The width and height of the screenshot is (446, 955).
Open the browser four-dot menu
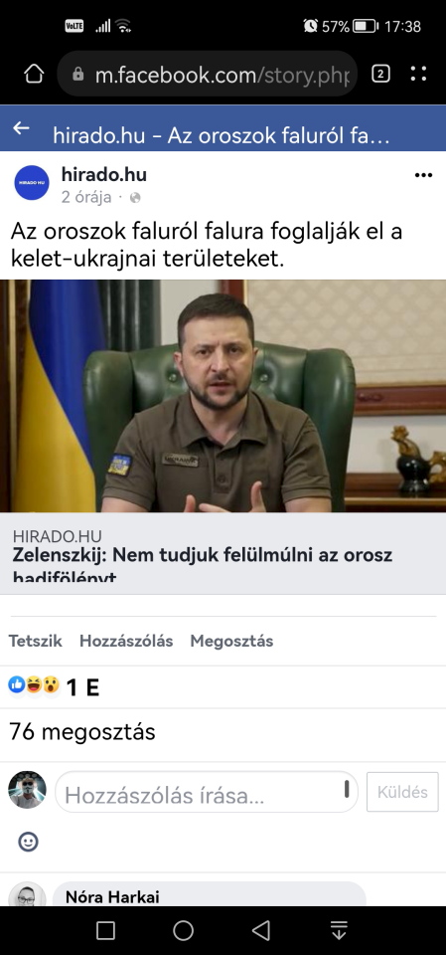(418, 75)
